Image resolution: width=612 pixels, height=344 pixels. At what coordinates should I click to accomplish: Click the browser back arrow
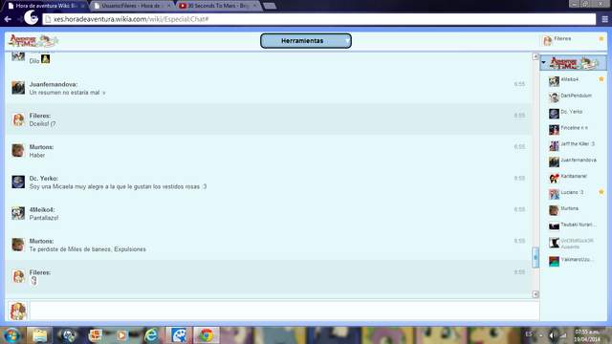click(8, 19)
